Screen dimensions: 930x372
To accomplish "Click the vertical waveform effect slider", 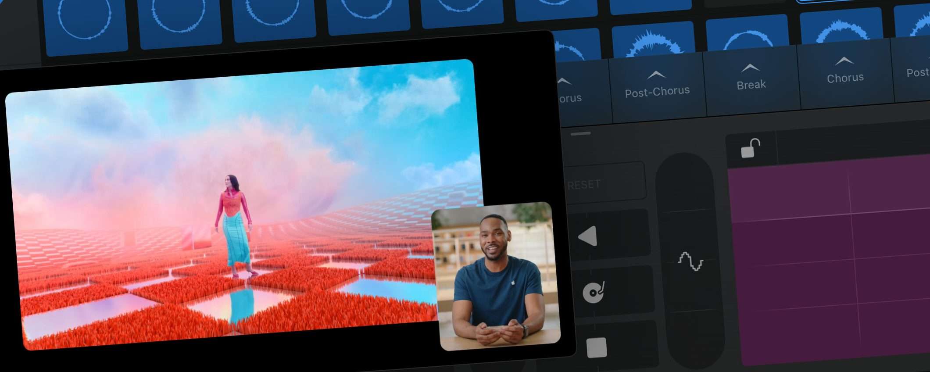I will (x=690, y=262).
